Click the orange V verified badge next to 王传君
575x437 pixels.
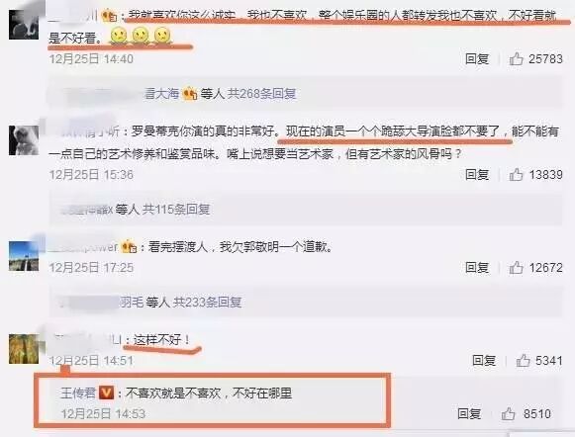106,393
